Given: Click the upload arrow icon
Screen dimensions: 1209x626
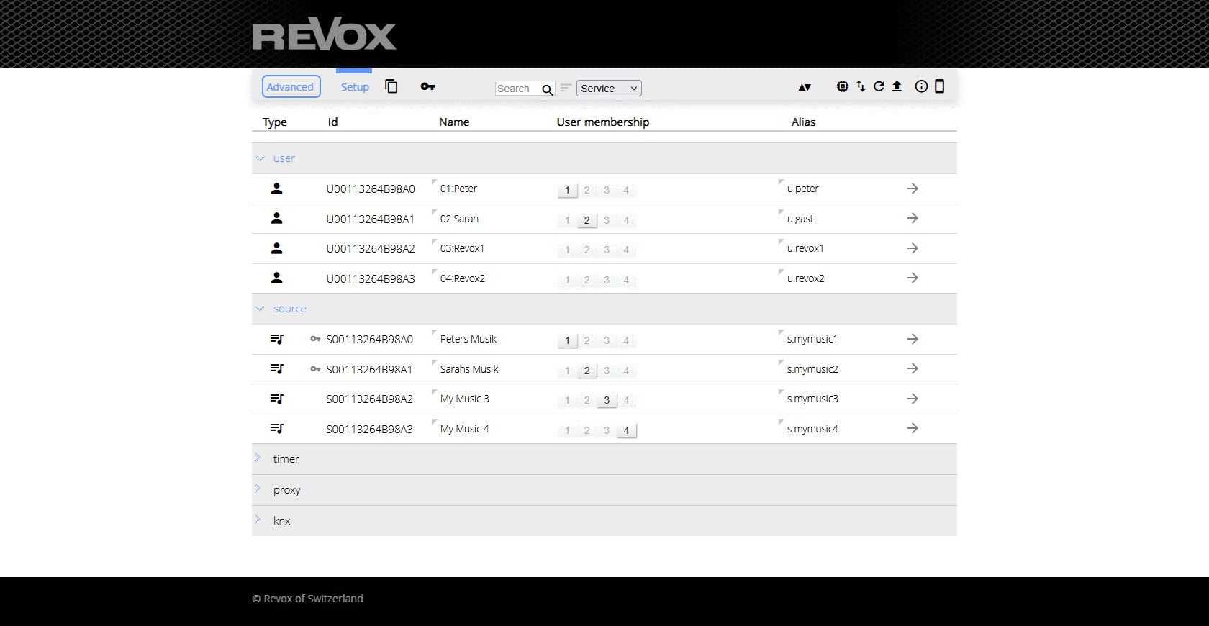Looking at the screenshot, I should (897, 86).
